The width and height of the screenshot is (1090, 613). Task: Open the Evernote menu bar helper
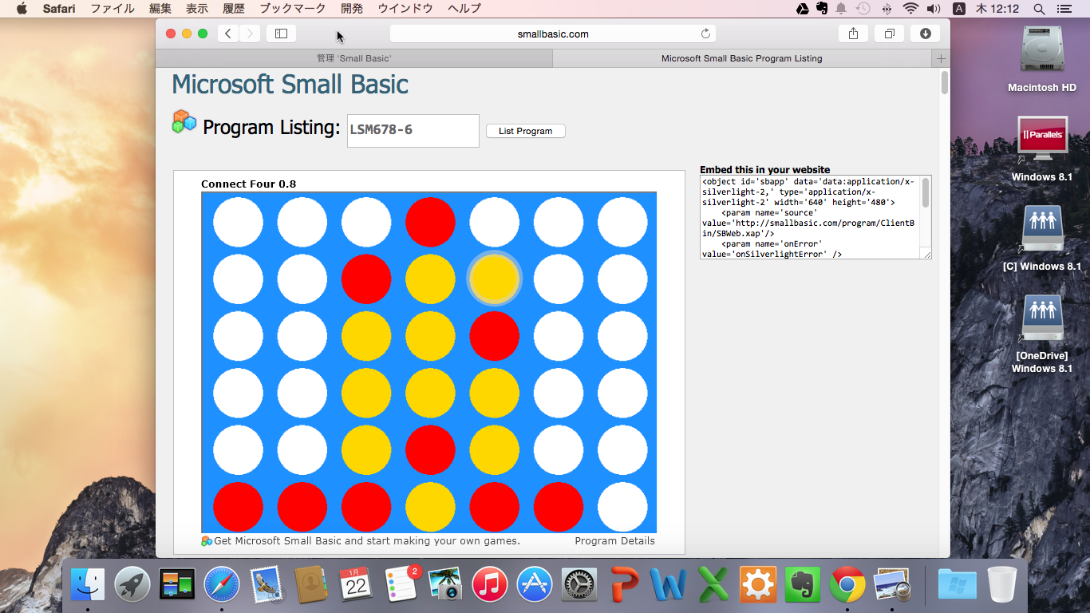[822, 9]
